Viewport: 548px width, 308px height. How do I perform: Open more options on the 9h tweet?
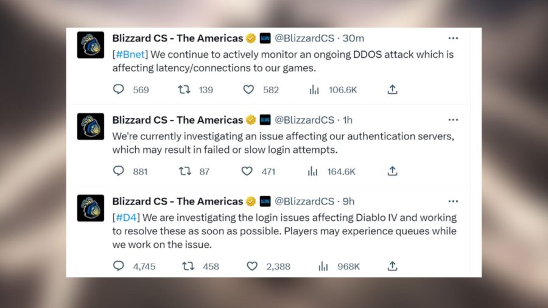pos(453,201)
